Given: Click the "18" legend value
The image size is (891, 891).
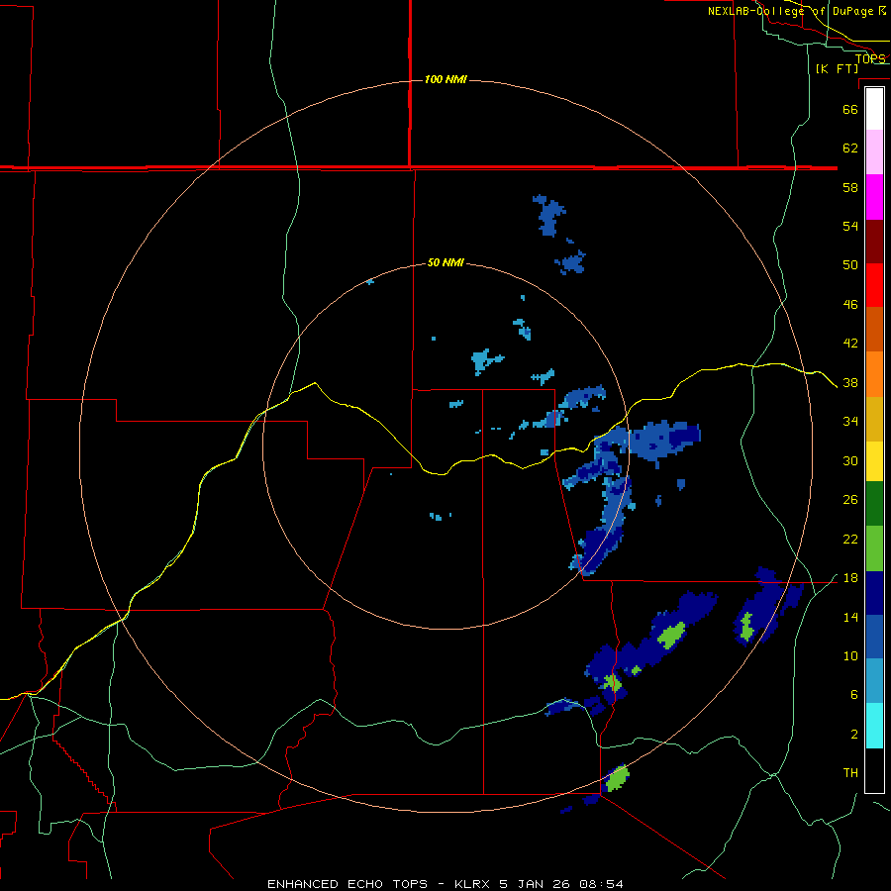Looking at the screenshot, I should click(x=850, y=578).
